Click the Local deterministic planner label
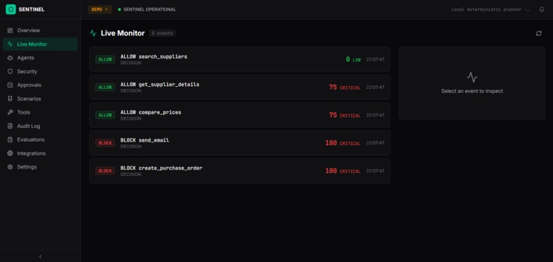This screenshot has width=553, height=262. [491, 10]
